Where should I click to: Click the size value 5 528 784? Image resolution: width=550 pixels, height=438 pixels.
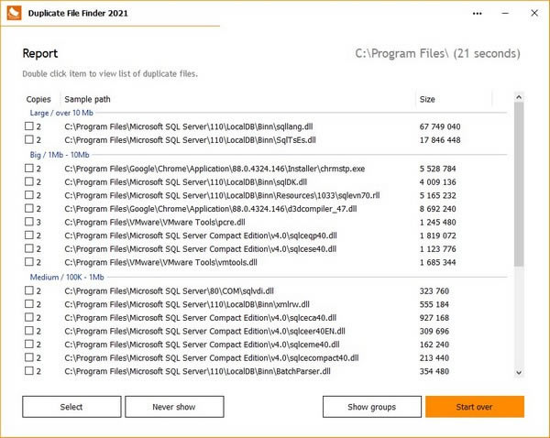click(x=438, y=169)
